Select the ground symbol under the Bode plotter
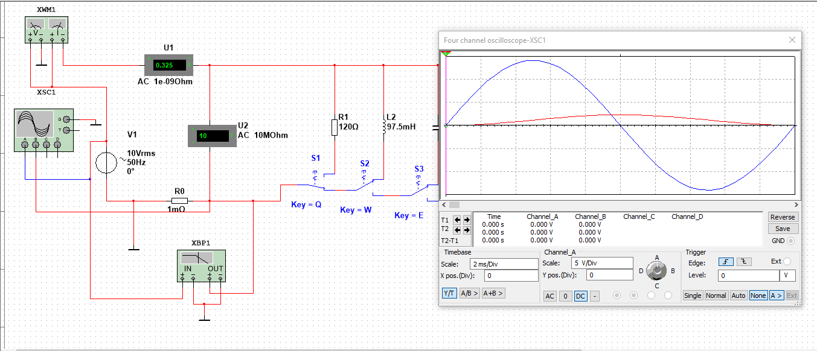 pyautogui.click(x=205, y=318)
